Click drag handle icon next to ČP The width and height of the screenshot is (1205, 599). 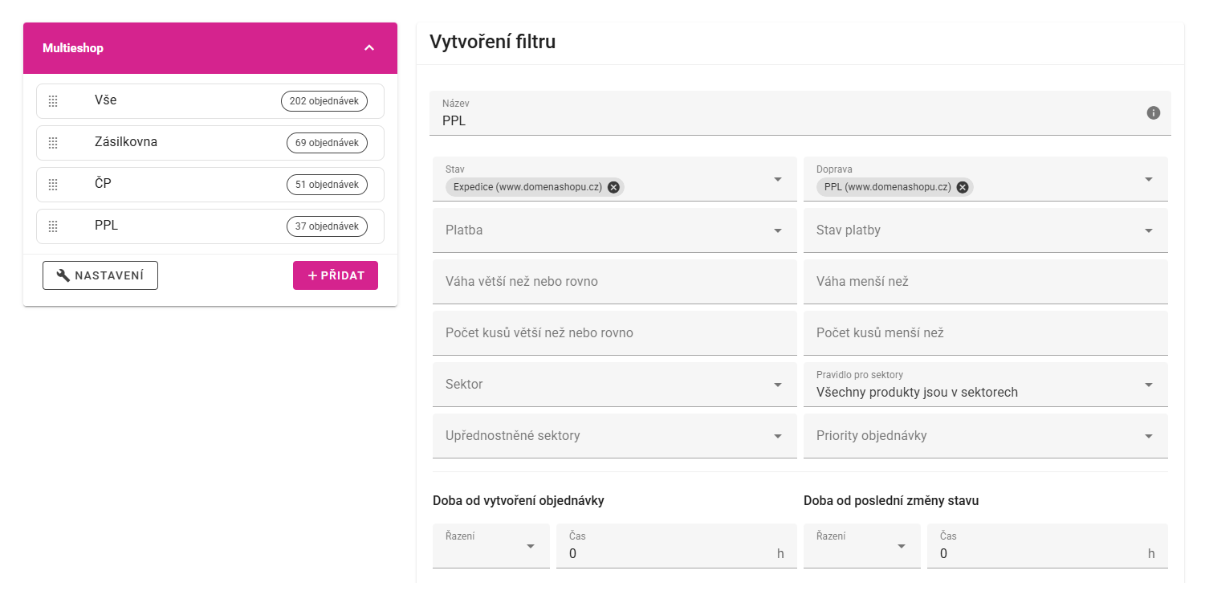(x=53, y=185)
